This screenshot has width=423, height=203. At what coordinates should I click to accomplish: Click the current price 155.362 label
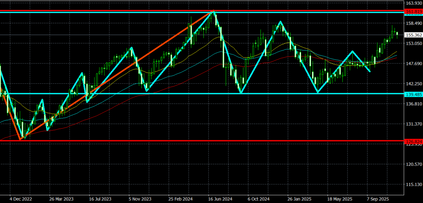[413, 35]
